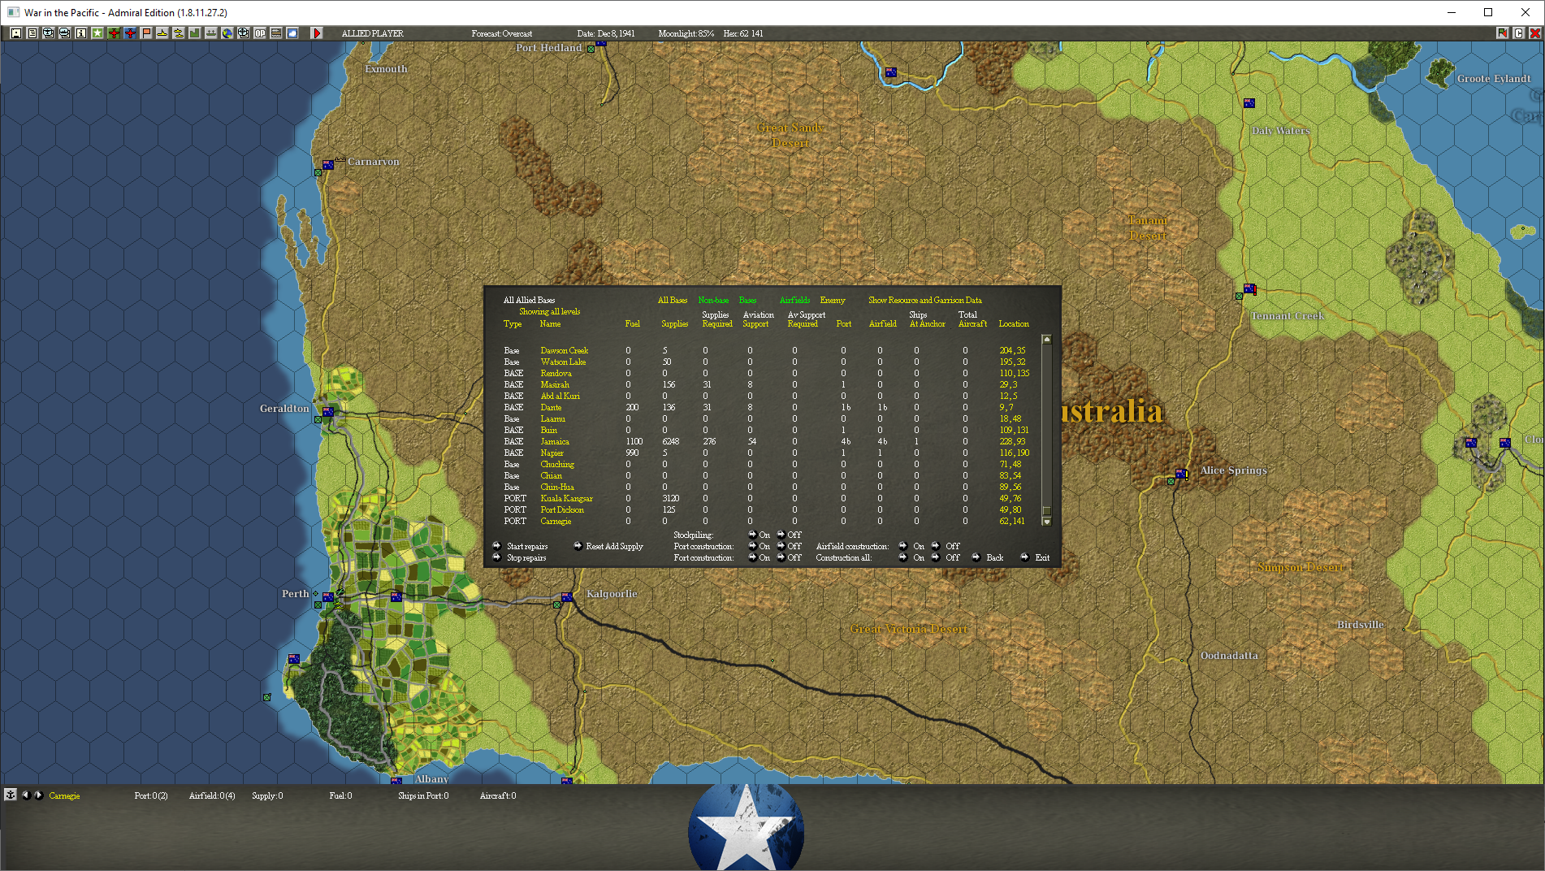Image resolution: width=1545 pixels, height=871 pixels.
Task: Click the orange flag toolbar icon
Action: (x=146, y=33)
